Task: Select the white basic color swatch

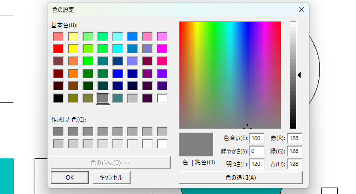Action: point(162,98)
